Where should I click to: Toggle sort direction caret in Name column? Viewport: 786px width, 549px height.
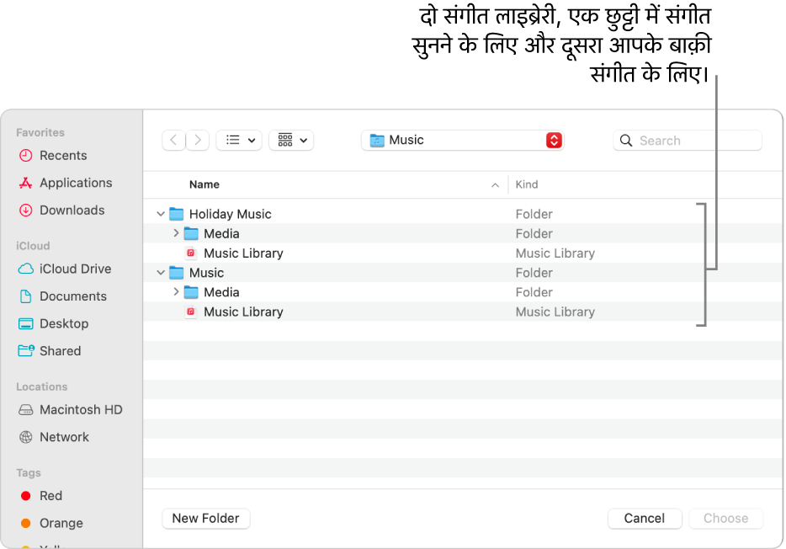pyautogui.click(x=496, y=185)
